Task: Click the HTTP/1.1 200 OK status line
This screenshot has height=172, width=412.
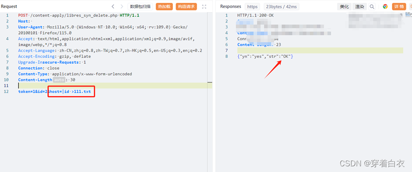Action: 255,15
